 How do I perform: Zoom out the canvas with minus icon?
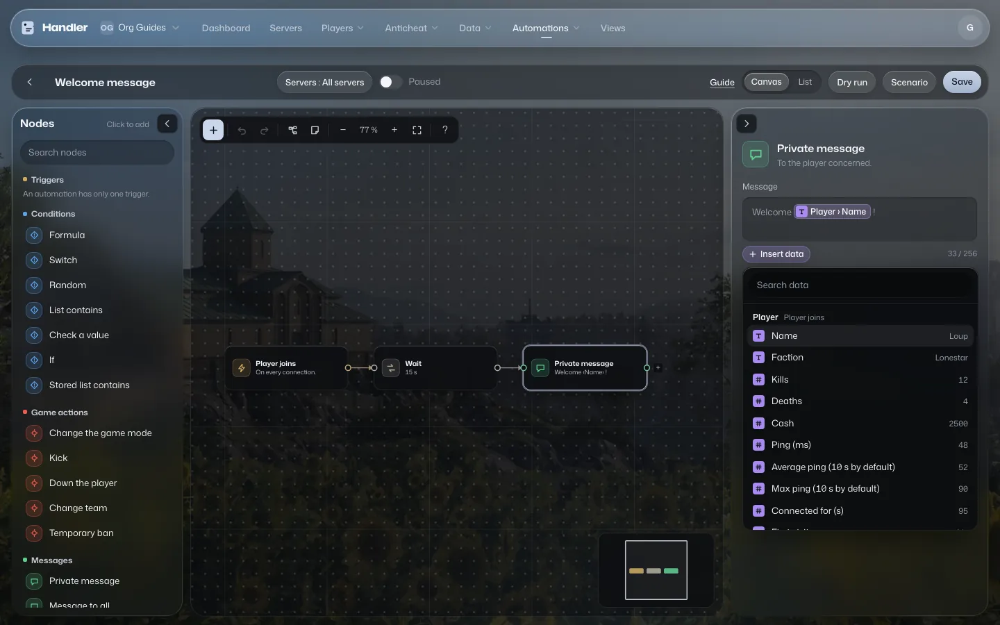click(343, 130)
